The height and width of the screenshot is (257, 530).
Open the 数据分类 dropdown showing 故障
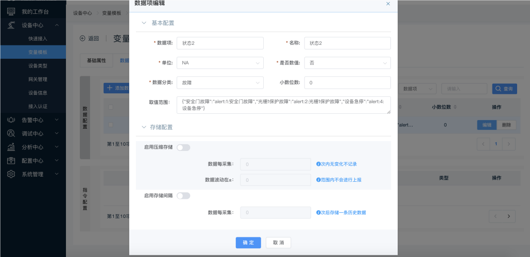[x=219, y=82]
